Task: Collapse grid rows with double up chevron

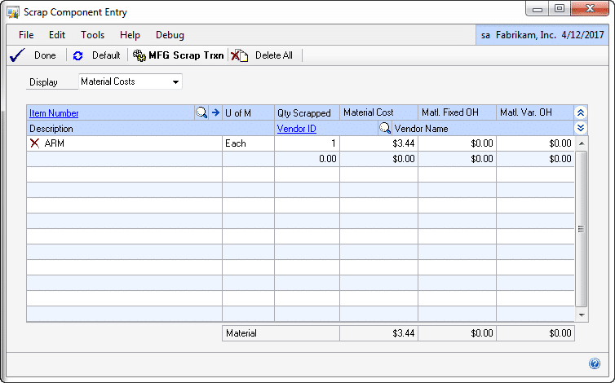Action: click(x=581, y=113)
